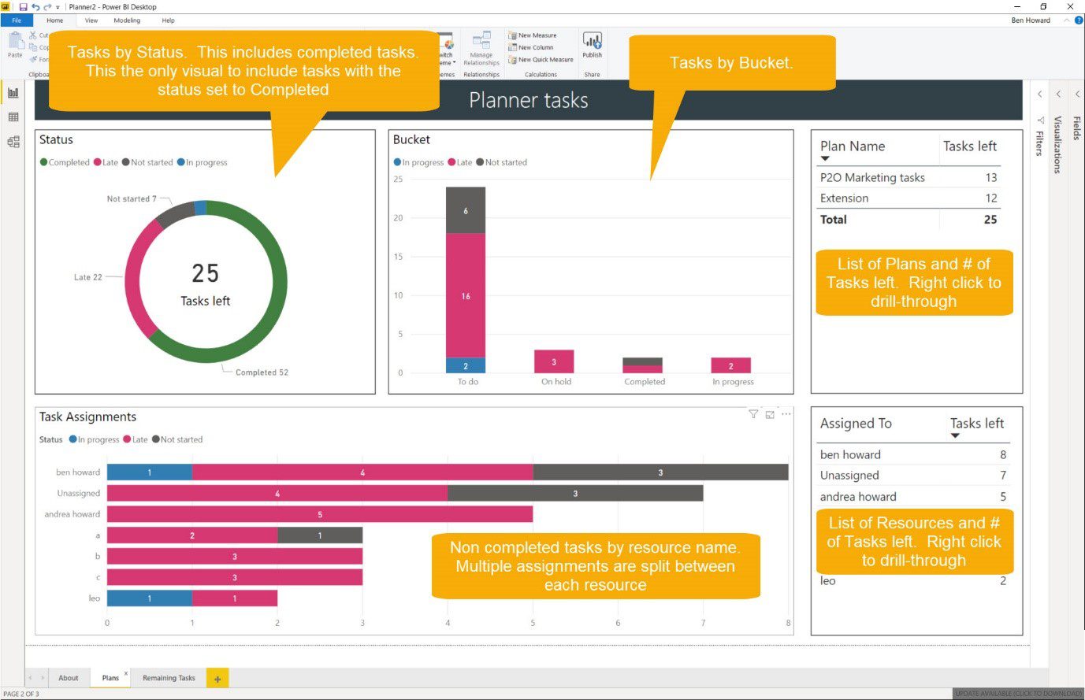
Task: Click the Ben Howard account name
Action: click(1031, 20)
